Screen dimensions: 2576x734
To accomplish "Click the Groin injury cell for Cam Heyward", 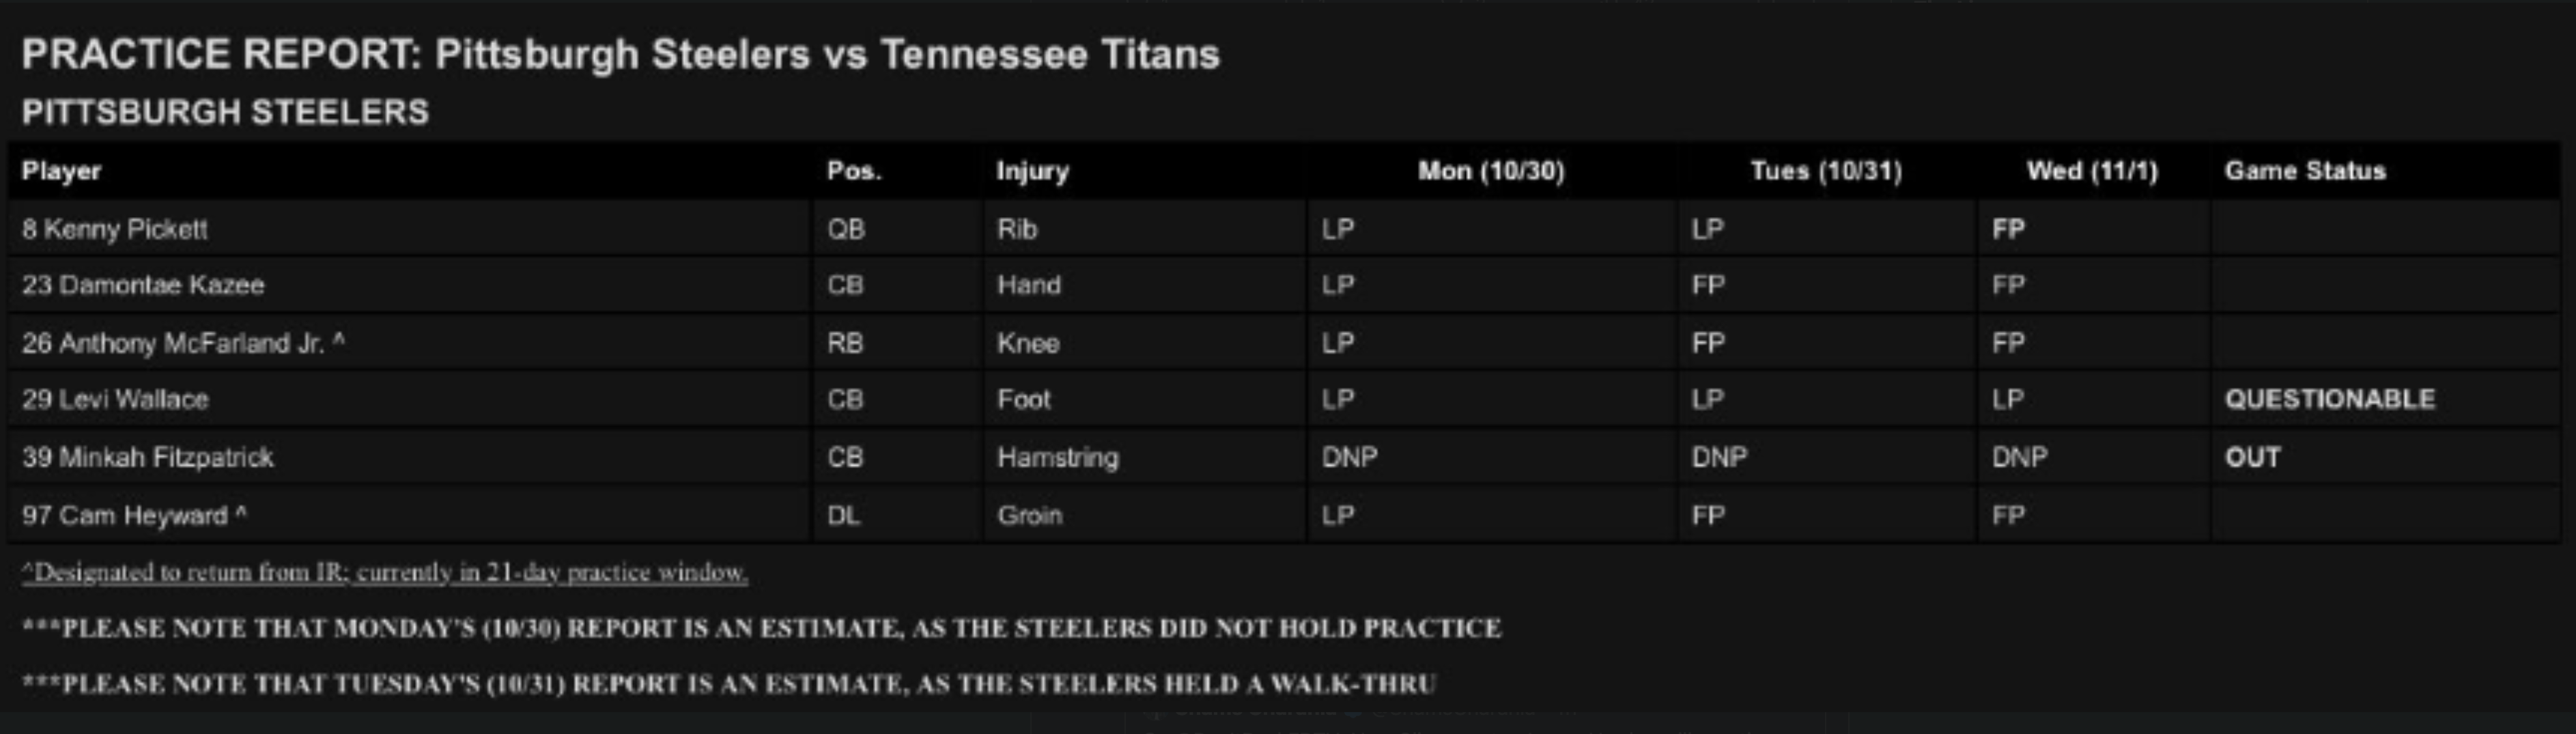I will tap(1030, 515).
